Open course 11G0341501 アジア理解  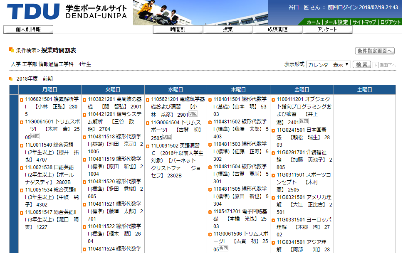[x=303, y=246]
